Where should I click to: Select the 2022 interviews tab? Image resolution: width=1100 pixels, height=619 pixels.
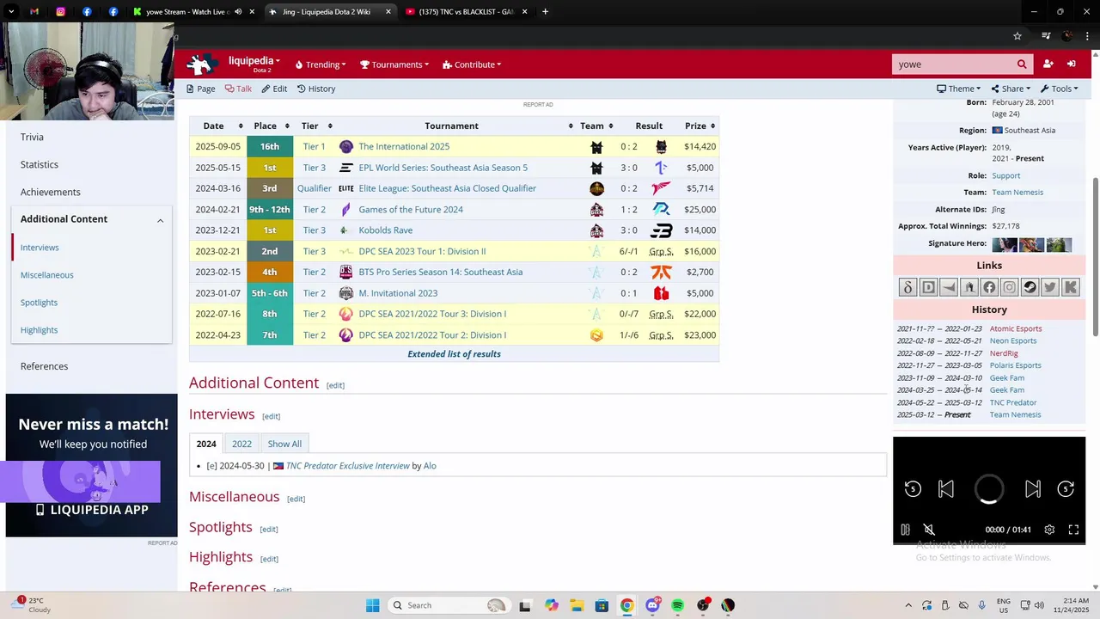point(241,444)
